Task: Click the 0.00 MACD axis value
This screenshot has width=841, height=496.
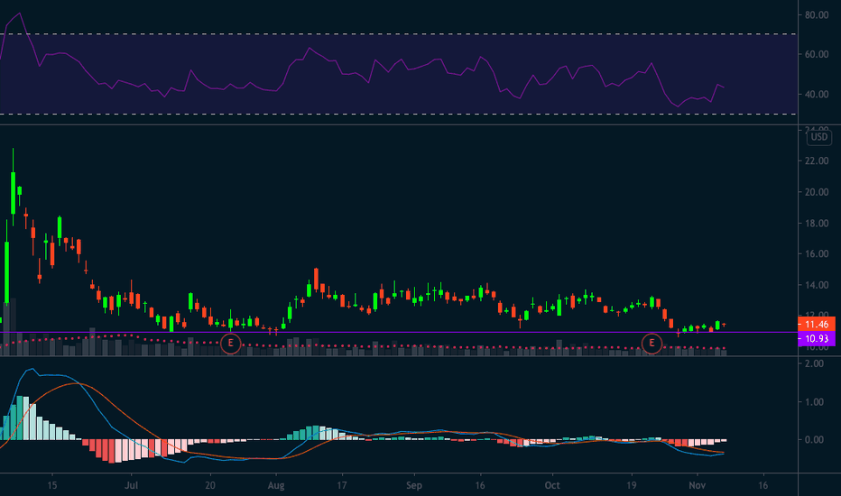Action: pyautogui.click(x=814, y=440)
